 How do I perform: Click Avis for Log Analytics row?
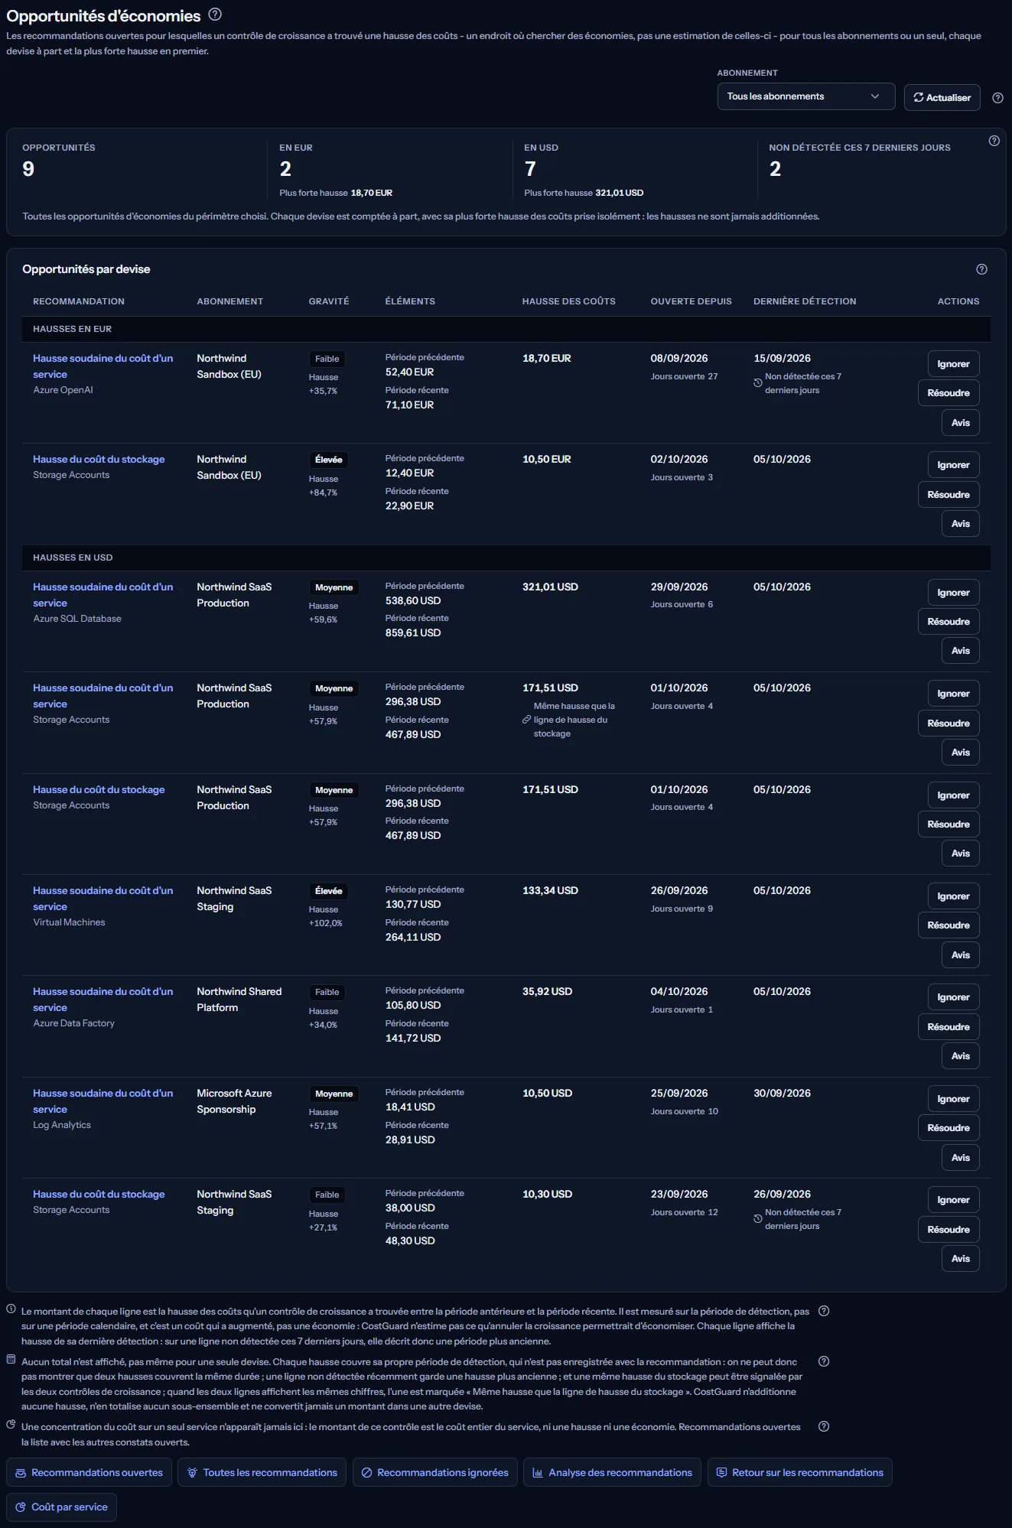point(960,1158)
